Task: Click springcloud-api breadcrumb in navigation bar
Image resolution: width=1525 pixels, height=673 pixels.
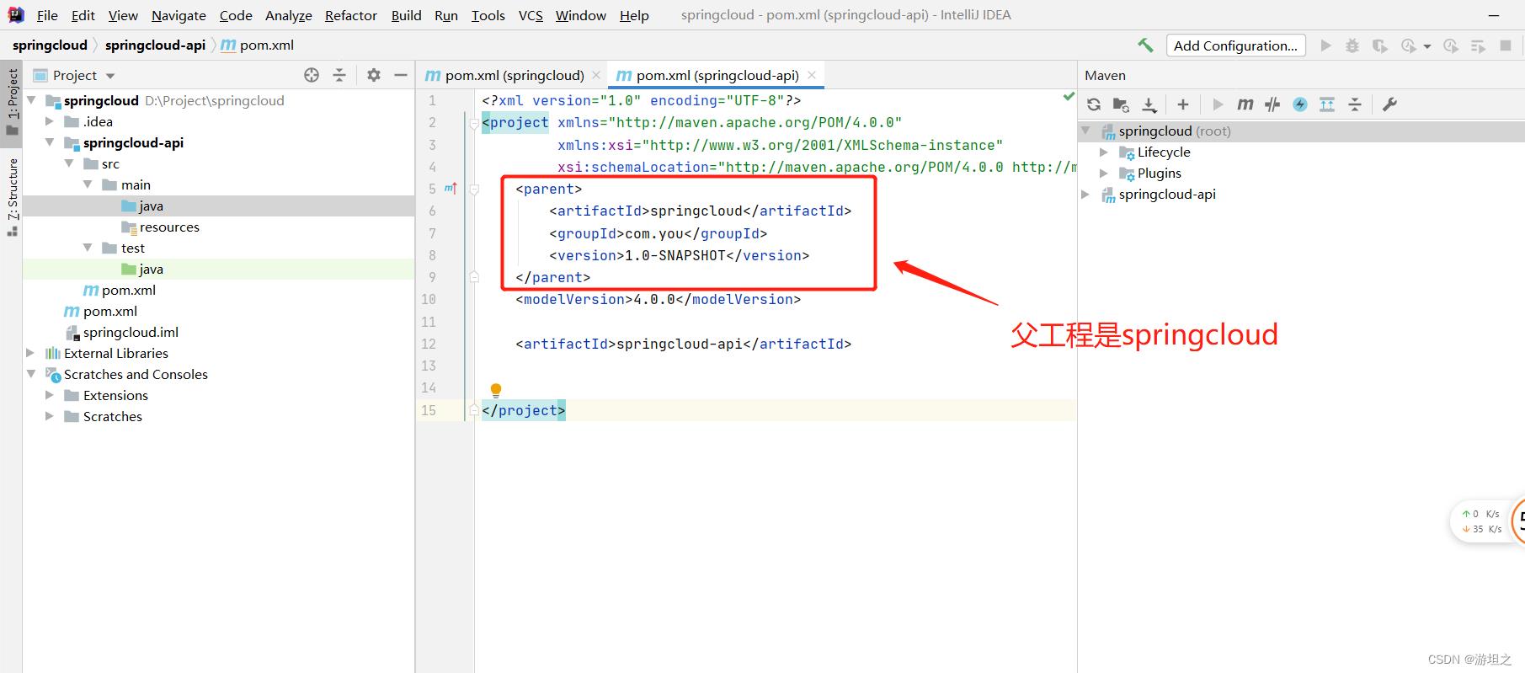Action: coord(155,45)
